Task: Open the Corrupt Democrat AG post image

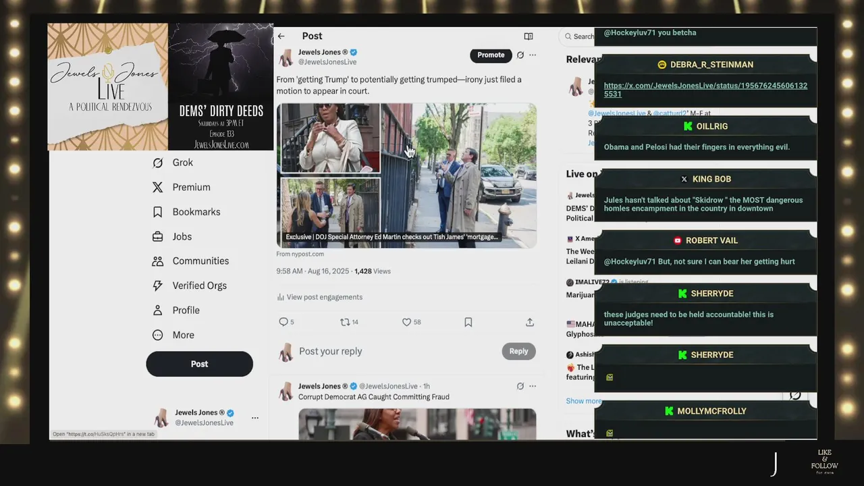Action: coord(417,425)
